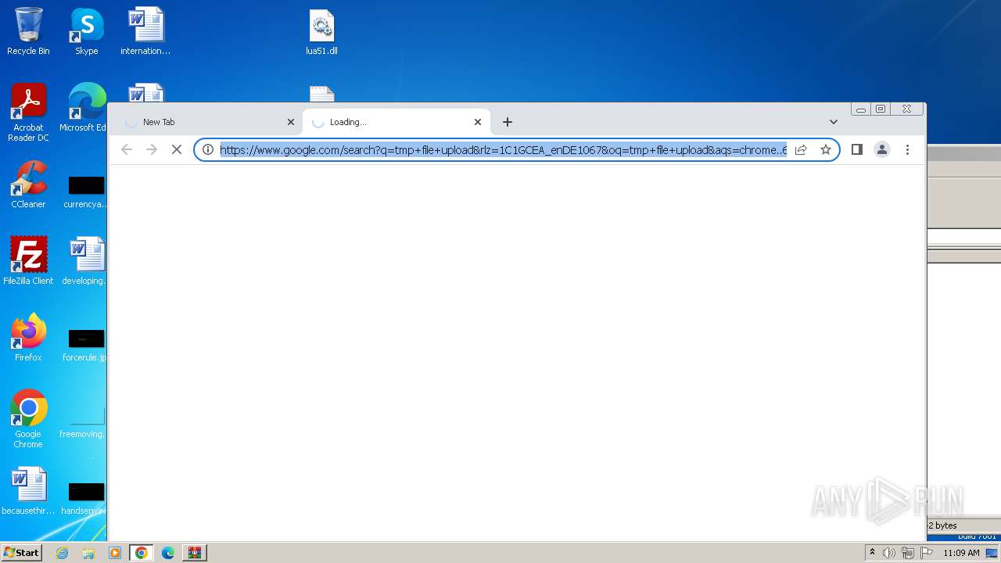Bookmark this tab with the star icon

tap(825, 149)
